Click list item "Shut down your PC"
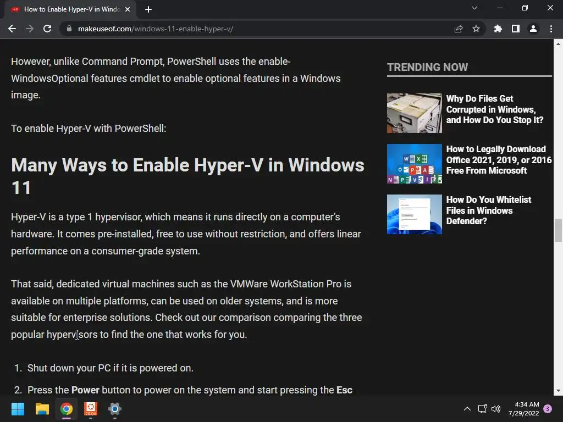This screenshot has width=563, height=422. [x=110, y=368]
